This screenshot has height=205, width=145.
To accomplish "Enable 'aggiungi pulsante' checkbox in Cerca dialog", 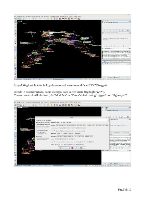I will pos(36,134).
